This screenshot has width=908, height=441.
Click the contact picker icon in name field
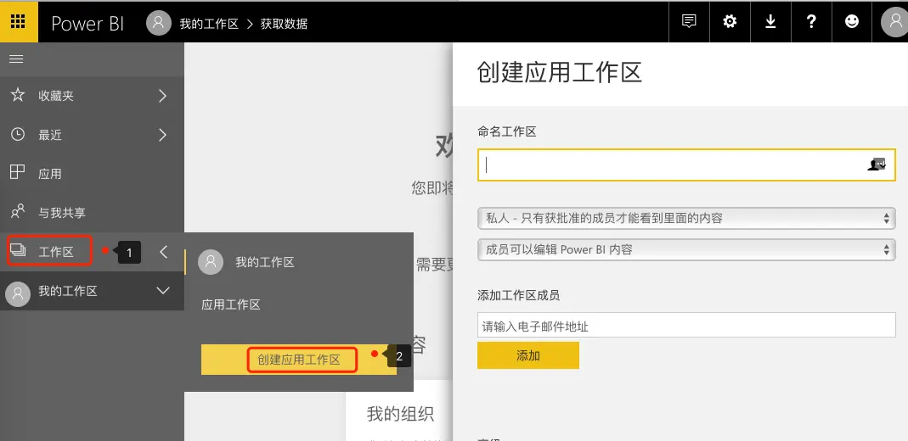(877, 165)
